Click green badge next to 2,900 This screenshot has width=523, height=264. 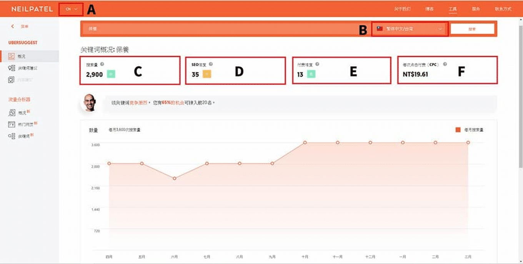pos(111,74)
